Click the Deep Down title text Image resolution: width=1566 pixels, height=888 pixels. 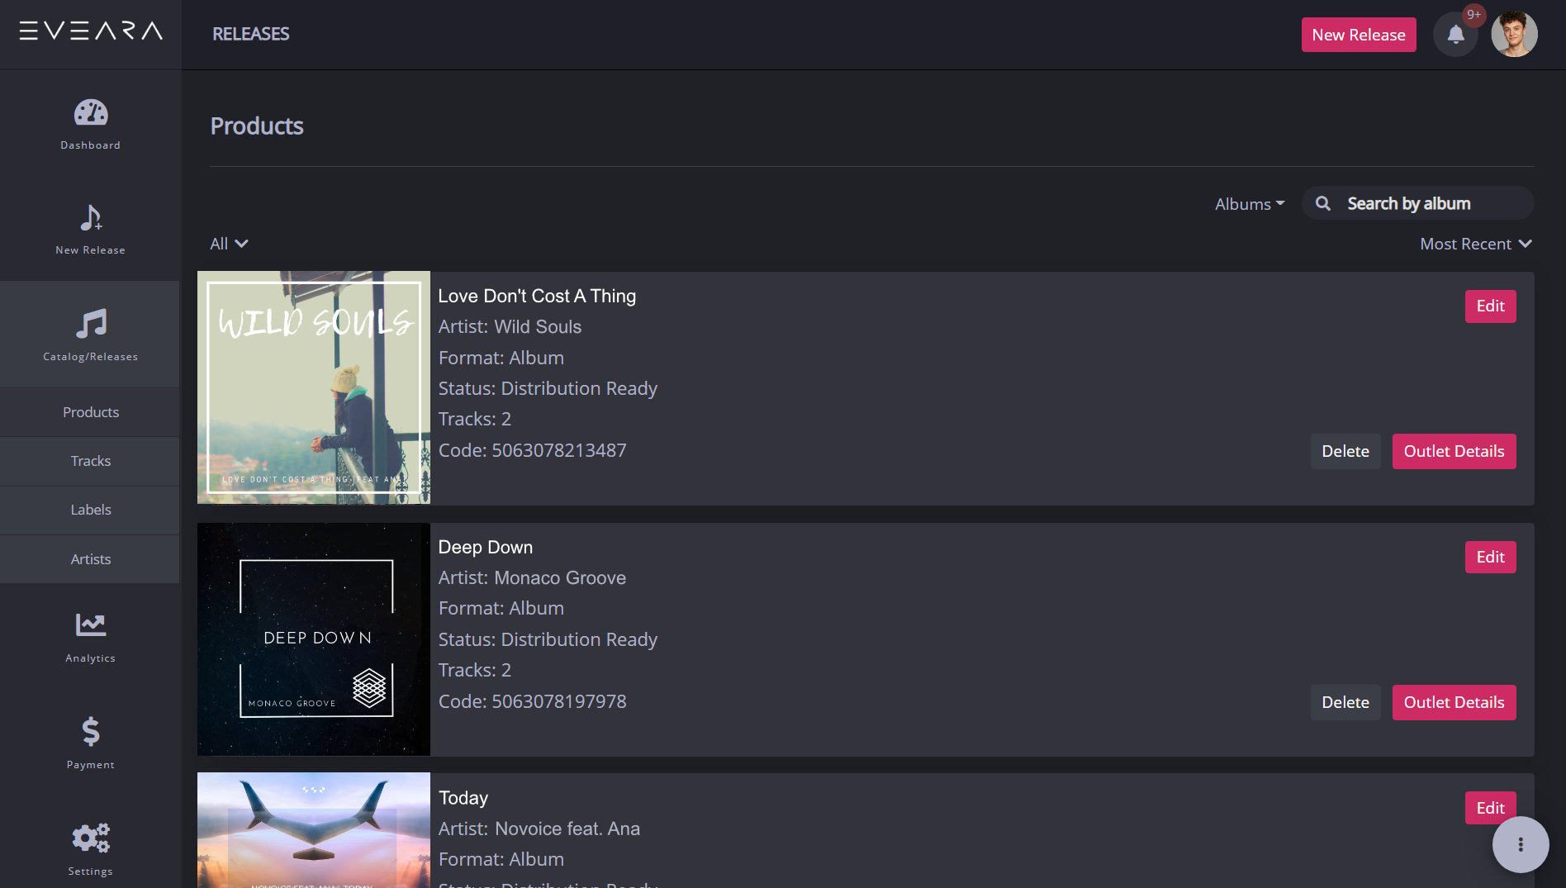tap(486, 547)
